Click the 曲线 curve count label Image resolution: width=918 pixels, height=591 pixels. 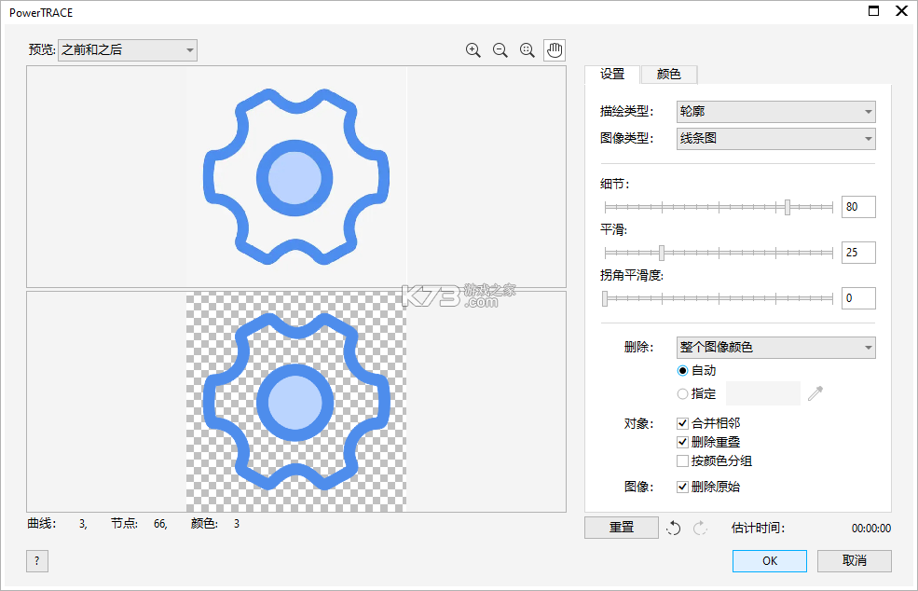tap(42, 524)
